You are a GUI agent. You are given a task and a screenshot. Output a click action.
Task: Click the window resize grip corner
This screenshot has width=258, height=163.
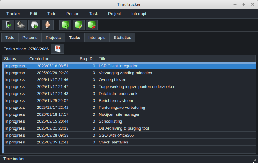(255, 161)
